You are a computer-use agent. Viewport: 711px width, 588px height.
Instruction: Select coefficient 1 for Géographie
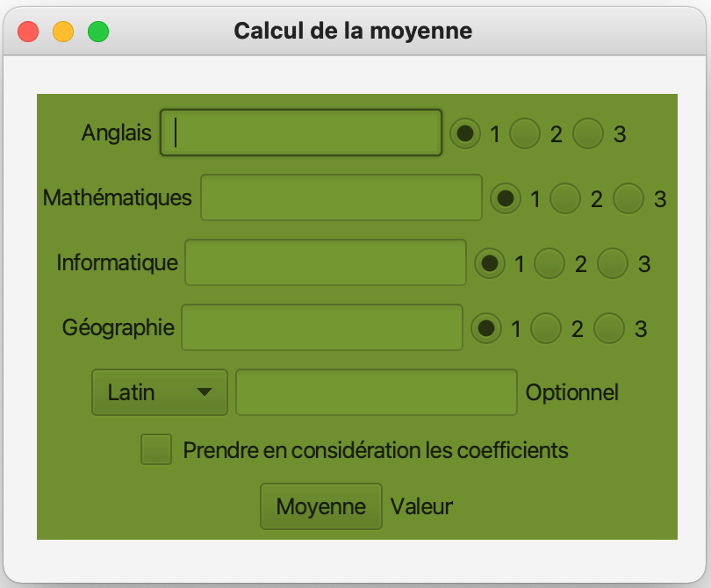pos(486,328)
